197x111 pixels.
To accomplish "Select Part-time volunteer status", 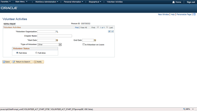I will click(x=17, y=53).
